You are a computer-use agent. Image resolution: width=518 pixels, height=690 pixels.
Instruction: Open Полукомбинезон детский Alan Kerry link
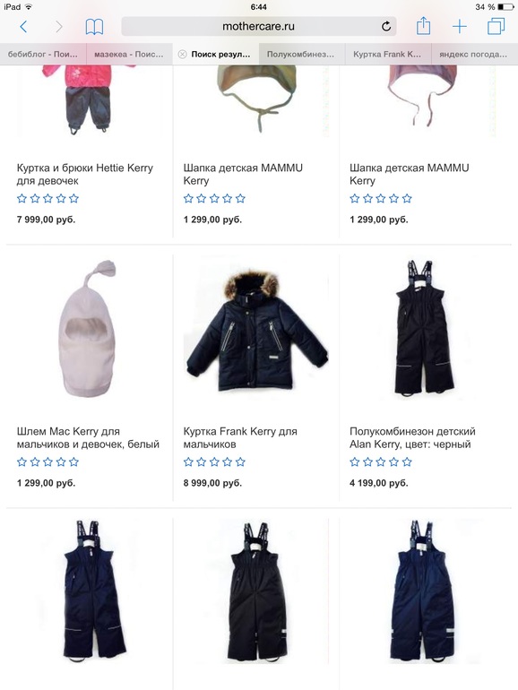(412, 438)
